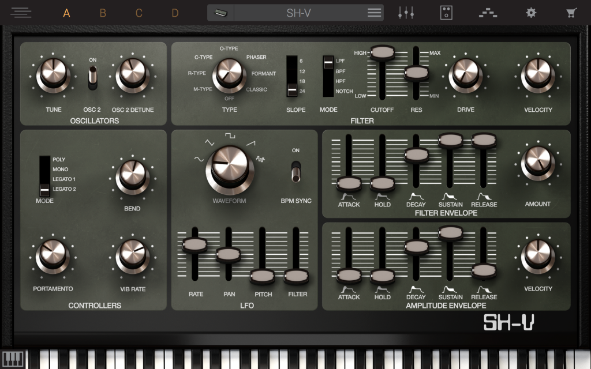Click the stompbox effects pedal icon
The height and width of the screenshot is (369, 591).
(x=446, y=12)
